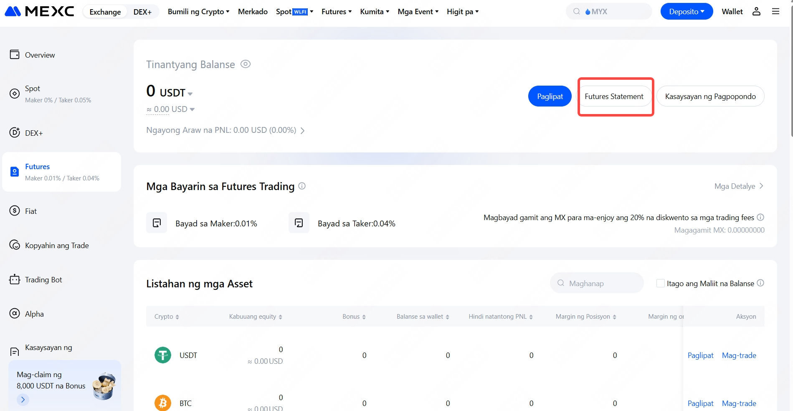
Task: Click the Kasaysayan ng sidebar icon
Action: (x=15, y=352)
